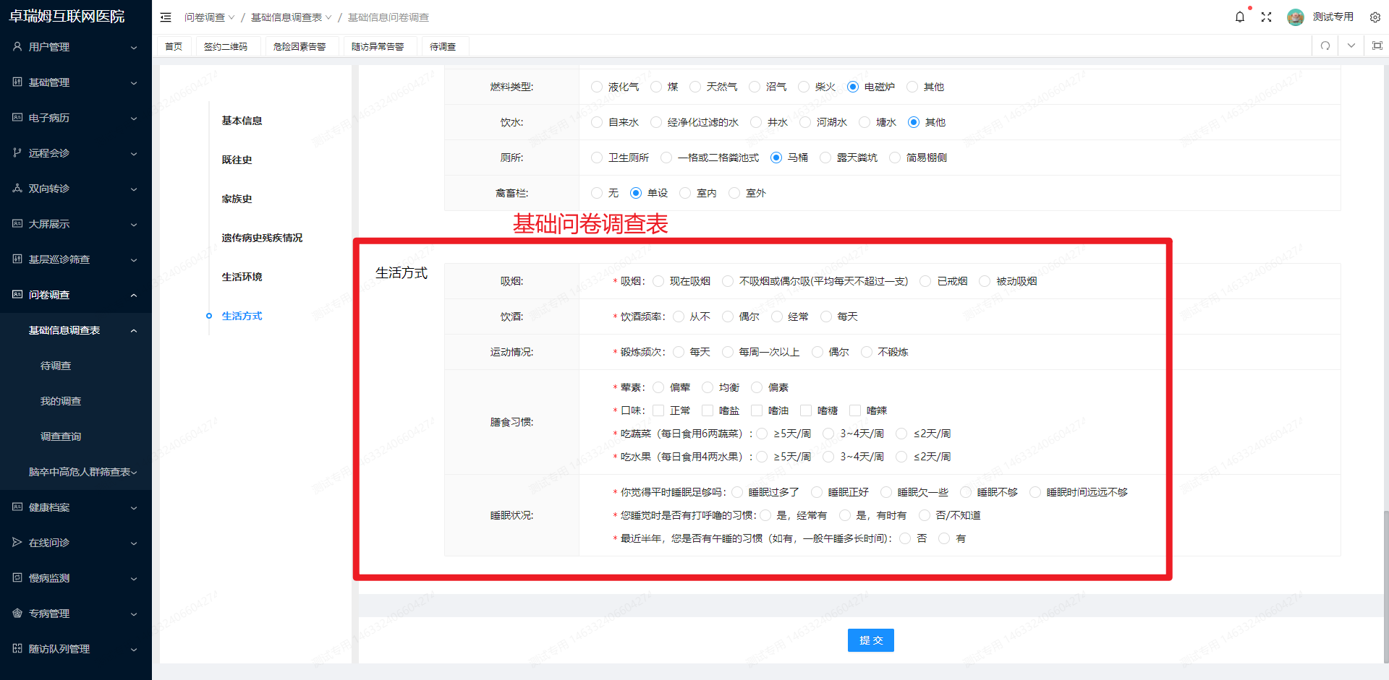Open 基础信息调查表 breadcrumb dropdown
The image size is (1389, 680).
point(292,17)
